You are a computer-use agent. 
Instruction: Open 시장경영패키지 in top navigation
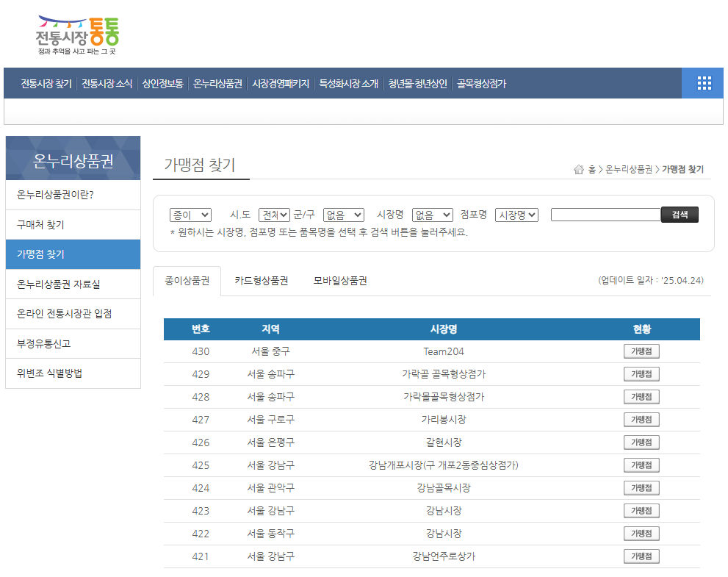coord(281,84)
